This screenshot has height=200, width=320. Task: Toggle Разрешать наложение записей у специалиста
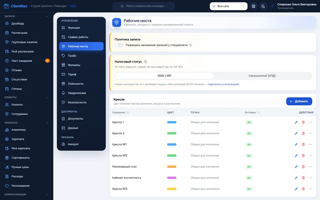119,45
